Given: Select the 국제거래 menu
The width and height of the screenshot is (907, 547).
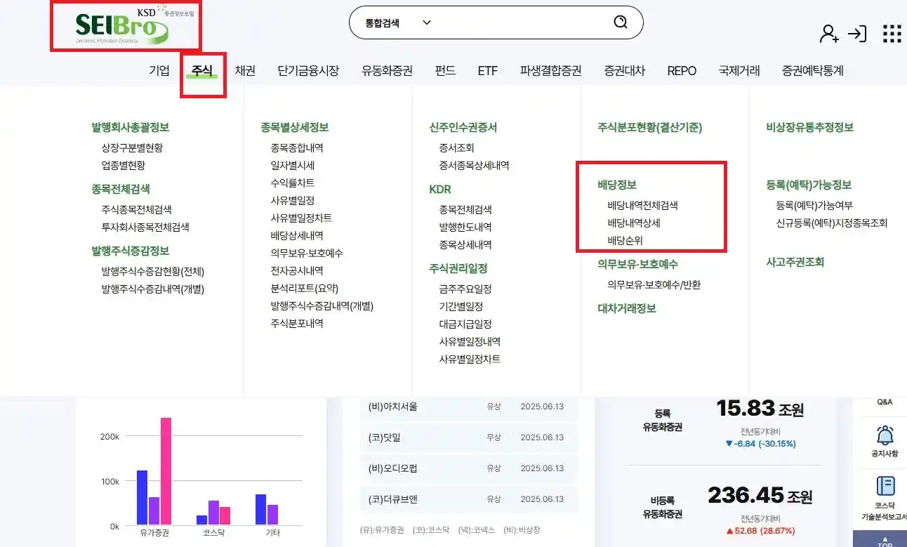Looking at the screenshot, I should click(x=739, y=70).
